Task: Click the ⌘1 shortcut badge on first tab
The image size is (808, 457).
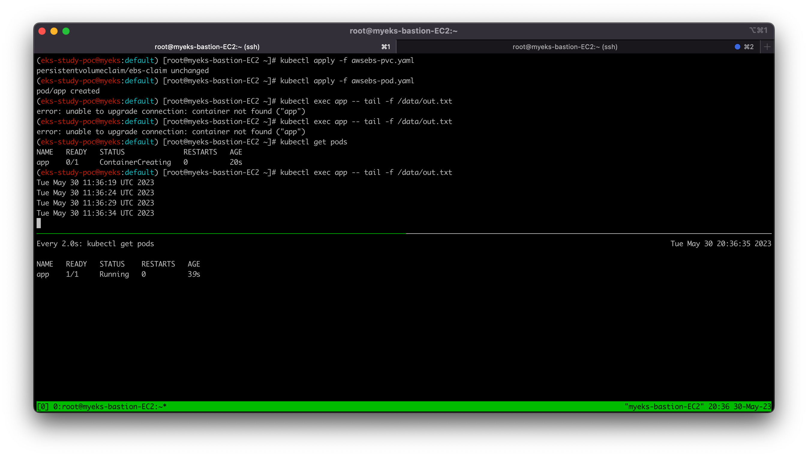Action: 386,47
